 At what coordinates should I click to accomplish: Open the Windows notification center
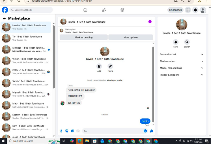(x=207, y=141)
